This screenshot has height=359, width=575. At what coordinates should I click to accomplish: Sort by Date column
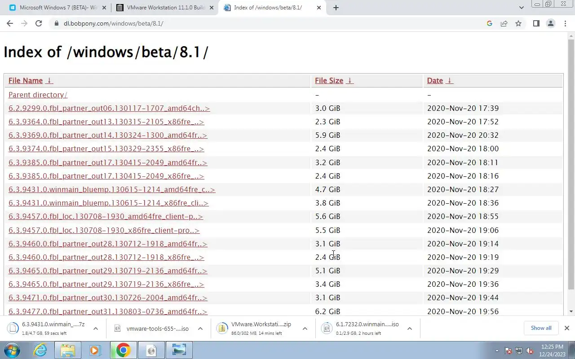435,81
